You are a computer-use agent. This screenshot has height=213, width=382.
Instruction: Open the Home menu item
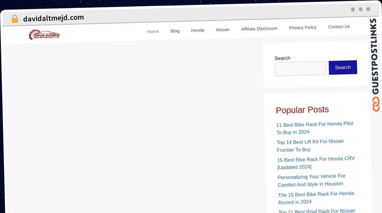click(153, 31)
